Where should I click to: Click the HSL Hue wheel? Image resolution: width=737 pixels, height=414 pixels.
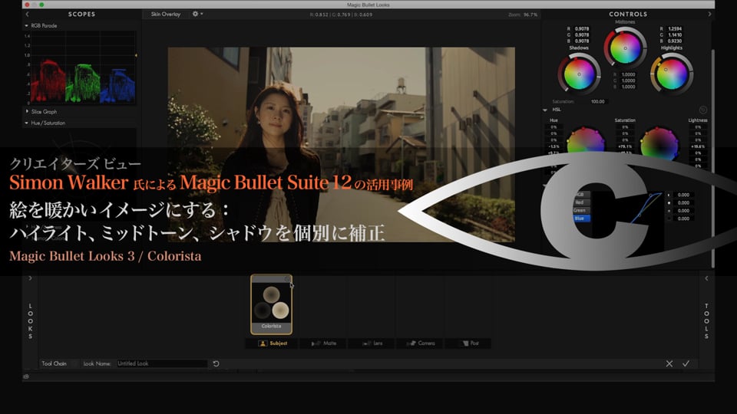click(x=586, y=140)
